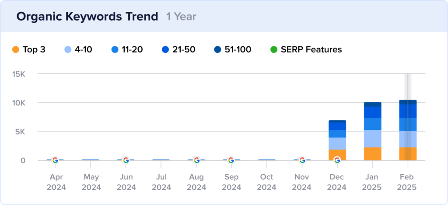Toggle the 11-20 legend series

coord(127,50)
